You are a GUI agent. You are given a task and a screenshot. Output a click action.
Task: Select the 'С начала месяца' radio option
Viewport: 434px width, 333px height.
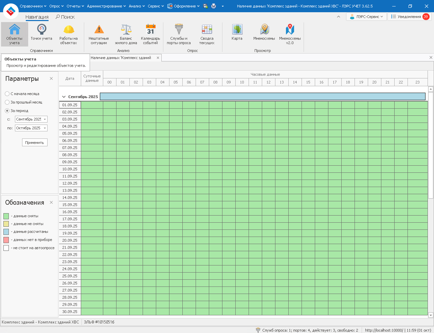7,94
